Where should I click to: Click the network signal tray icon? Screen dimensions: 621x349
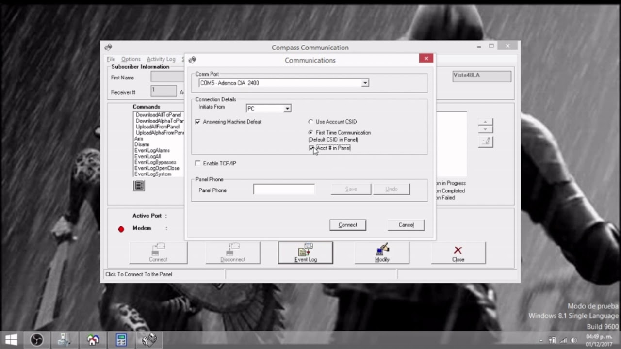[563, 340]
